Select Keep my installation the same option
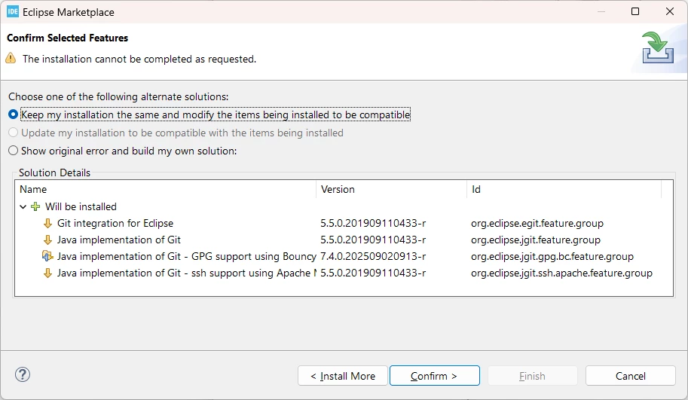 [209, 115]
